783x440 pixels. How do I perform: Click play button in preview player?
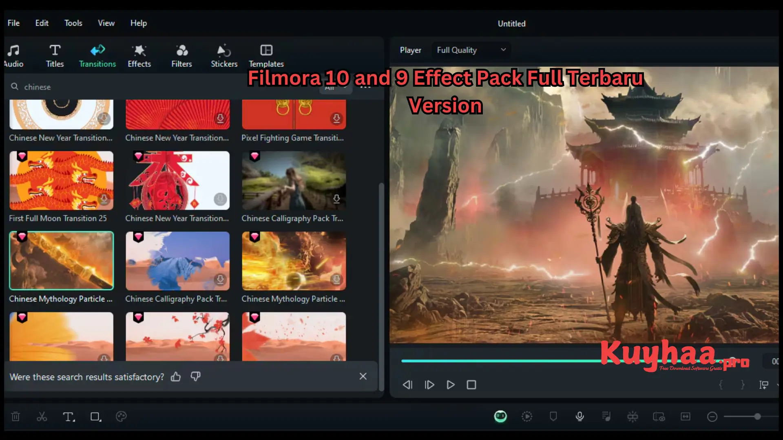tap(451, 385)
